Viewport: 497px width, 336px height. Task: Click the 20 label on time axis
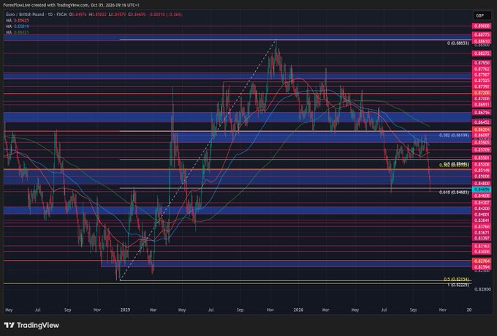tap(469, 310)
